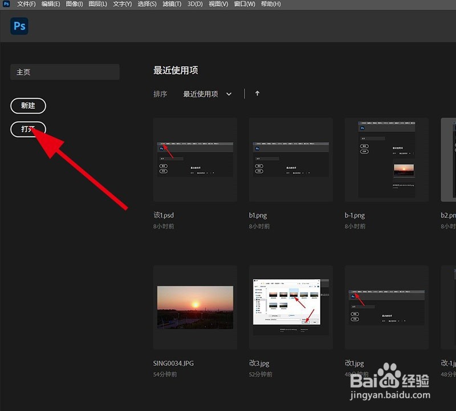456x411 pixels.
Task: Click the 最近使用项 heading
Action: coord(176,70)
